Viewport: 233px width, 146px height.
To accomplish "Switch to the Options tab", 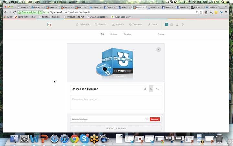I will (114, 34).
